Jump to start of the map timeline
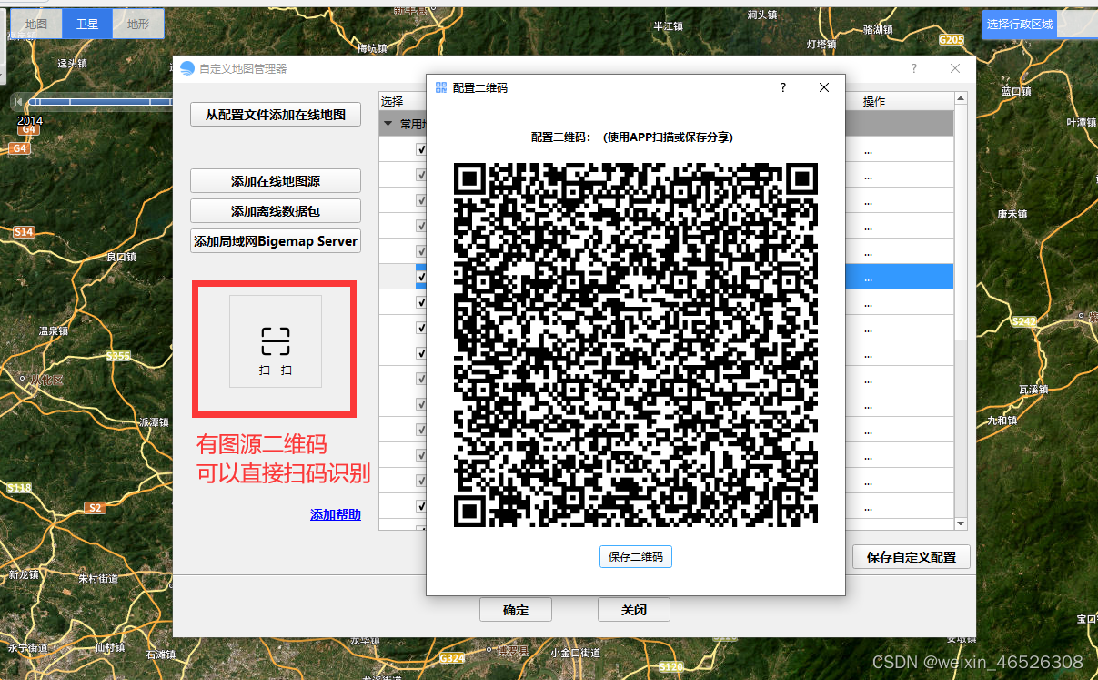The width and height of the screenshot is (1098, 680). pos(17,102)
